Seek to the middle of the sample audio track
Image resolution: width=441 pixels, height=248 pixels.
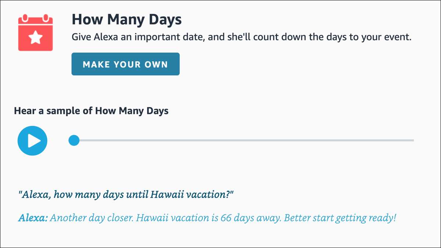[x=244, y=140]
